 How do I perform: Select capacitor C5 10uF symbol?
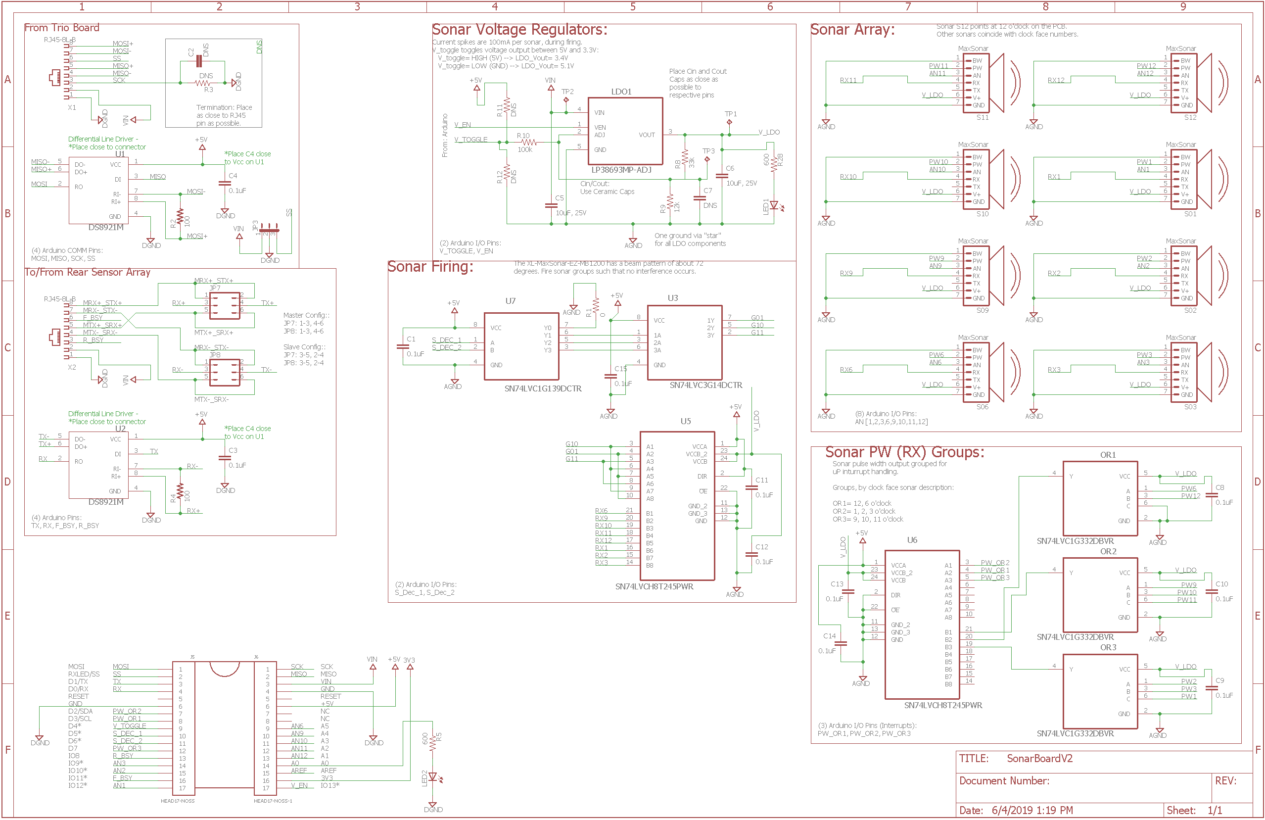coord(551,205)
